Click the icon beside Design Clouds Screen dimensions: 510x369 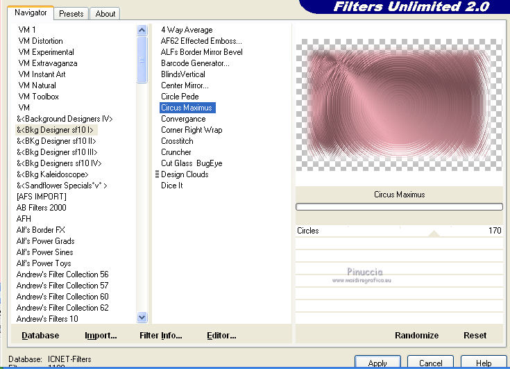pos(157,174)
